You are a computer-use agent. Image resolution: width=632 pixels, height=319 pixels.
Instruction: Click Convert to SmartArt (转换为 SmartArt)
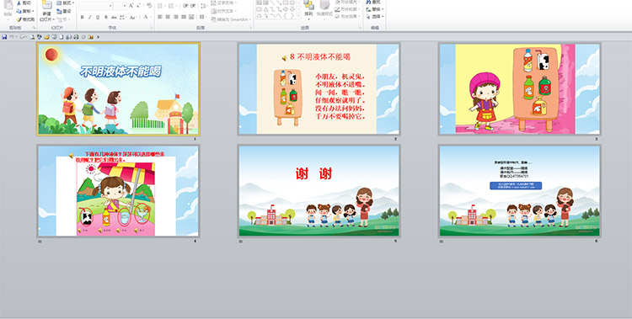232,19
